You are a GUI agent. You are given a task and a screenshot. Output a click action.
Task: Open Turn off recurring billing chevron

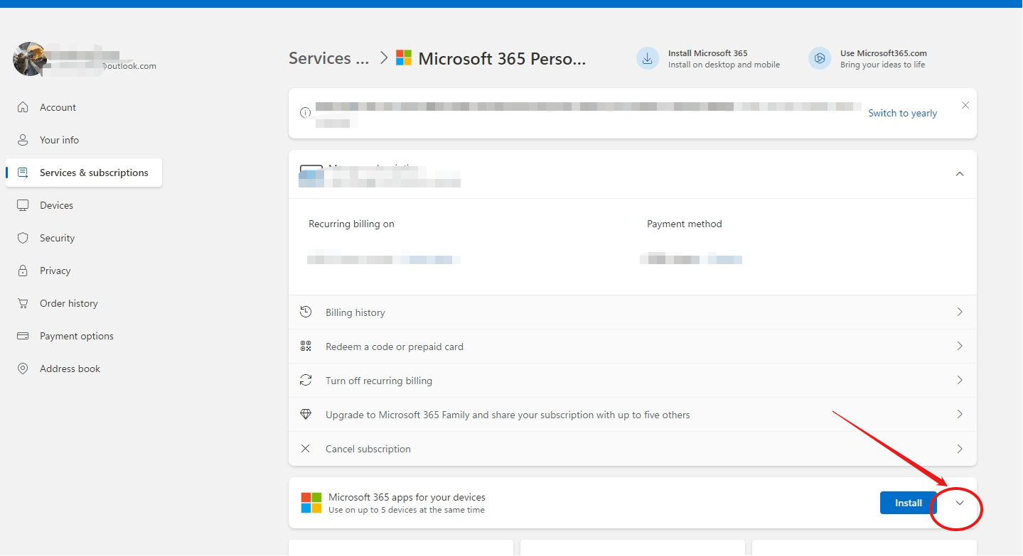[x=960, y=380]
